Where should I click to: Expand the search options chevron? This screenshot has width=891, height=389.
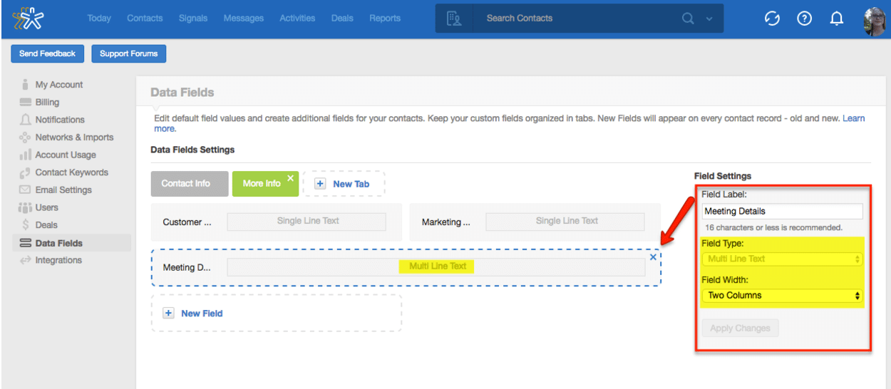coord(709,19)
